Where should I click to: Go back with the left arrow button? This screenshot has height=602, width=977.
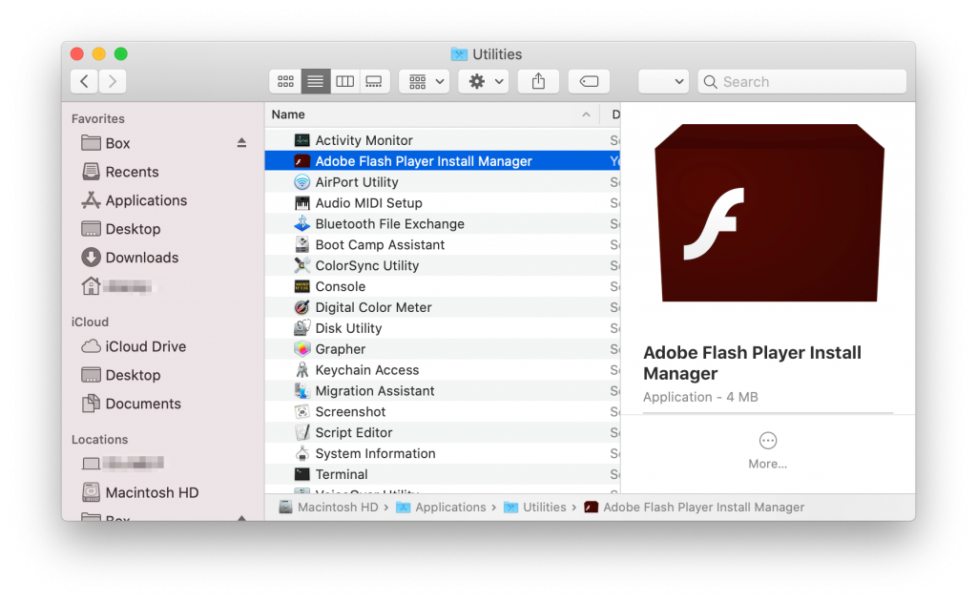84,82
